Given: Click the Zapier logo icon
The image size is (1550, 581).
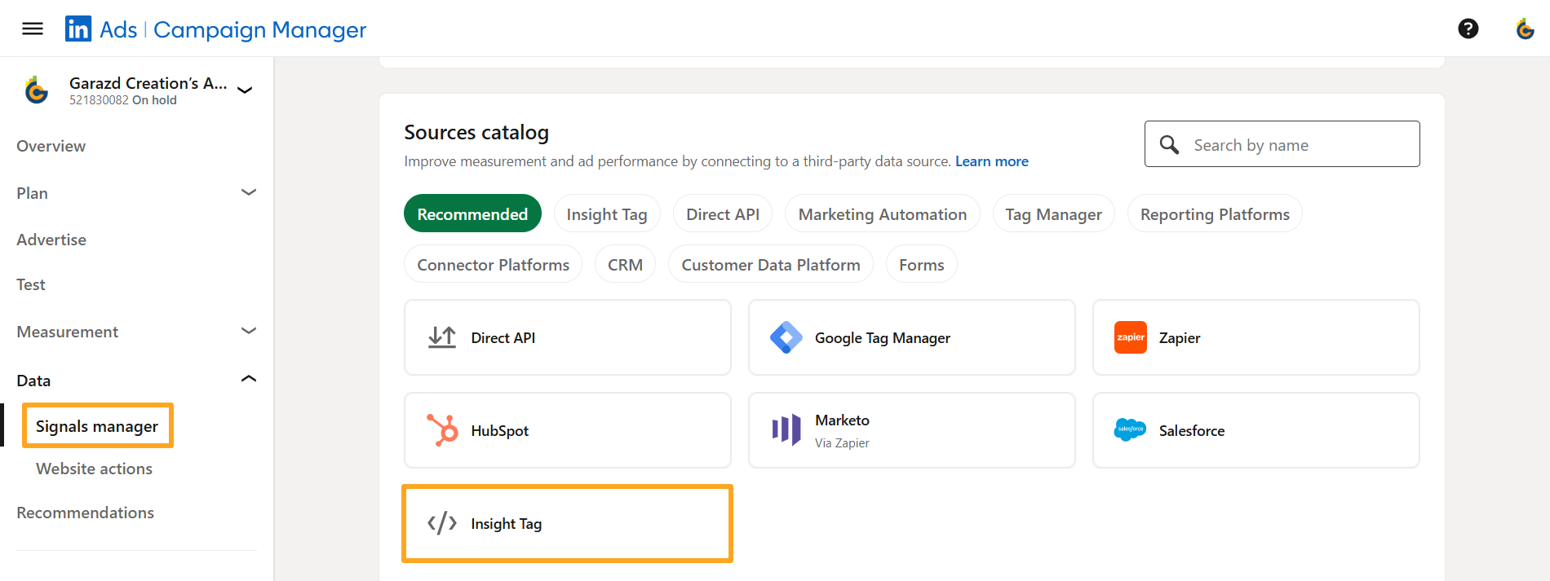Looking at the screenshot, I should coord(1130,337).
